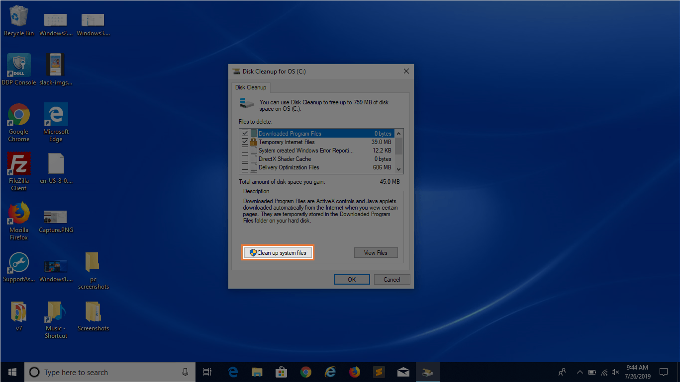
Task: Click the Cortana microphone icon in search box
Action: point(185,372)
